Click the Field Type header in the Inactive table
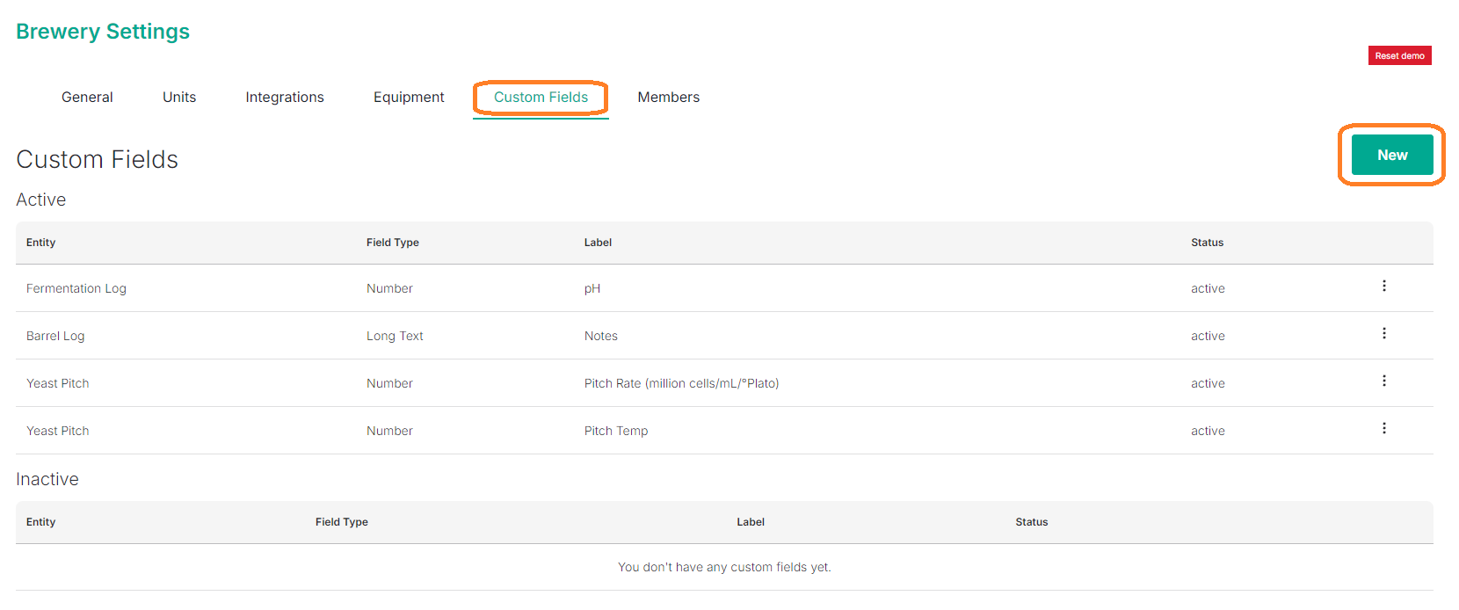This screenshot has height=610, width=1459. [x=342, y=522]
